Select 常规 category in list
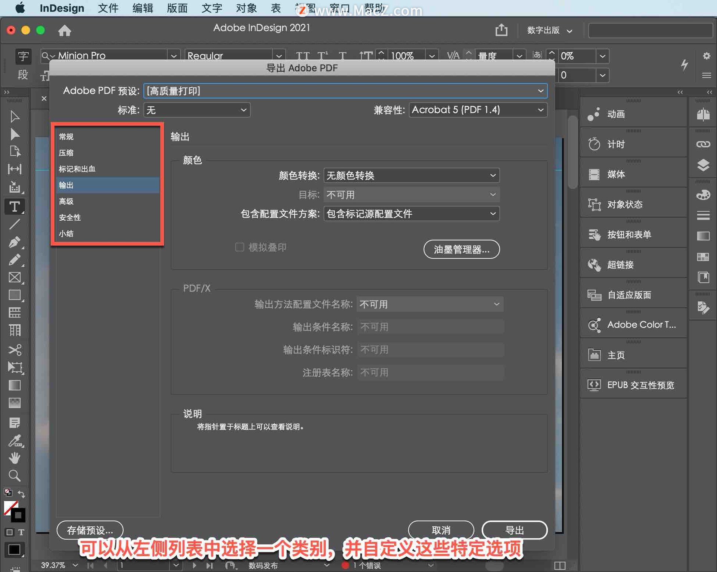Screen dimensions: 717x572 coord(108,137)
